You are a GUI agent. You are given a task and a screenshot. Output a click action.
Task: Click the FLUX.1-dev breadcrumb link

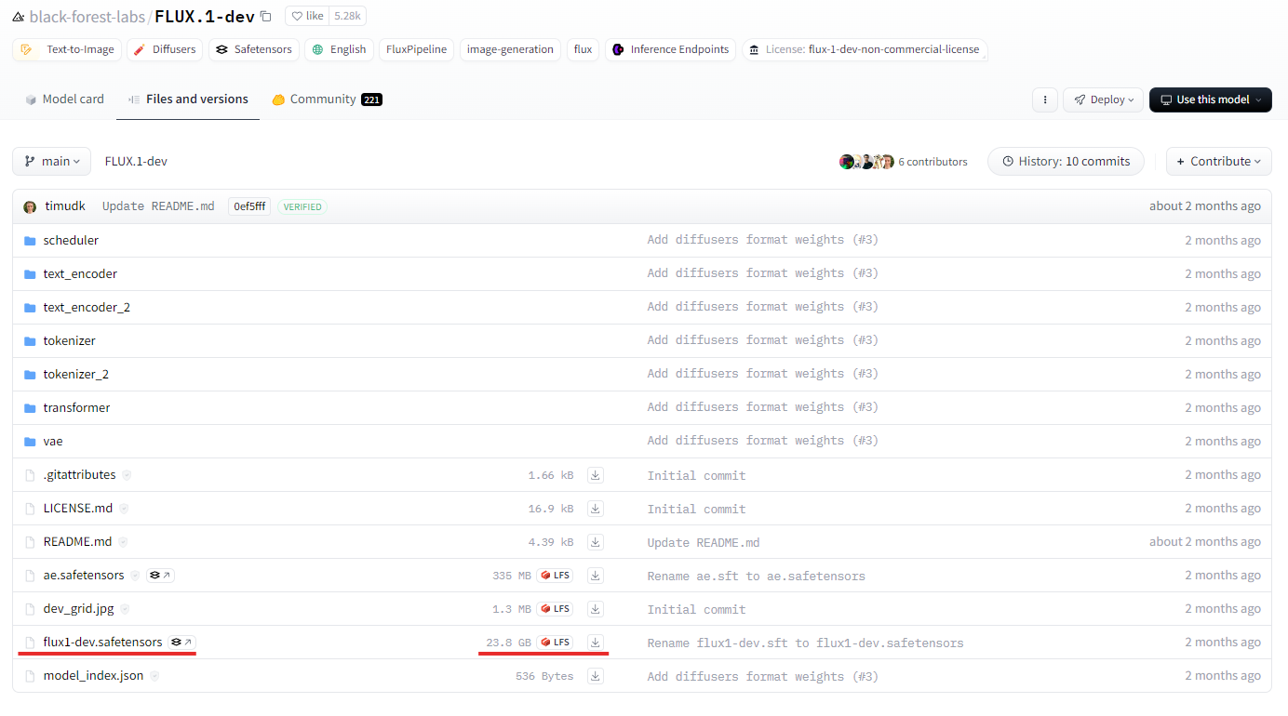[x=136, y=161]
